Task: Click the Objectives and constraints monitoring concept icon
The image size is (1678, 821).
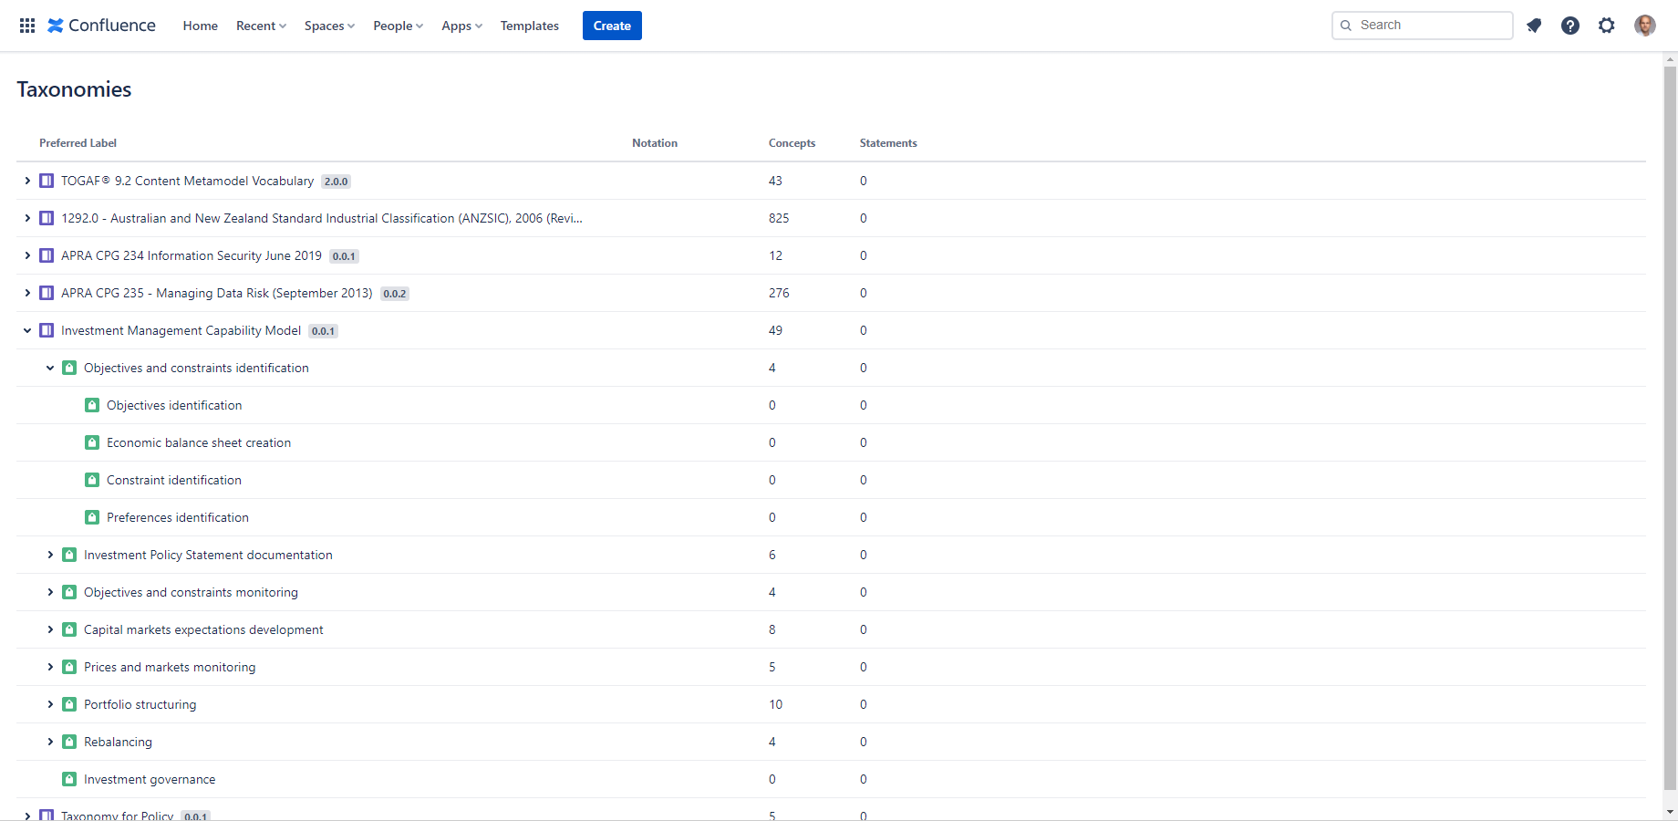Action: click(69, 592)
